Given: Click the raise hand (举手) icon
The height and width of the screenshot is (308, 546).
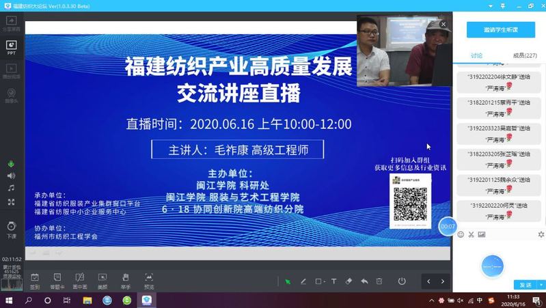Looking at the screenshot, I should pos(126,279).
